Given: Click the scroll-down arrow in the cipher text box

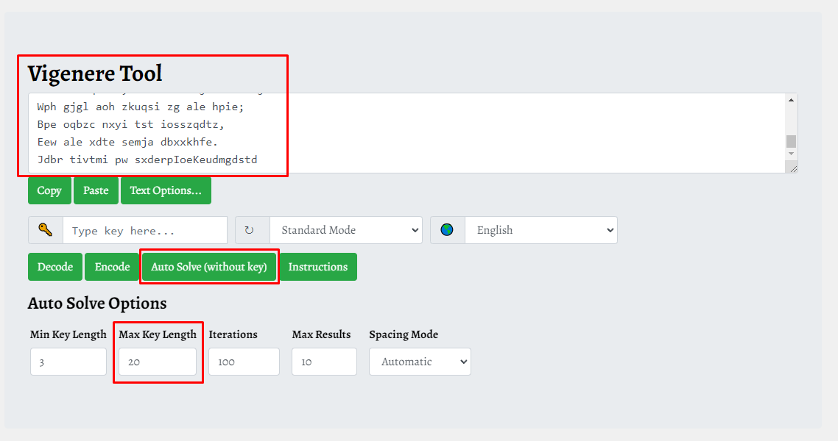Looking at the screenshot, I should (792, 154).
